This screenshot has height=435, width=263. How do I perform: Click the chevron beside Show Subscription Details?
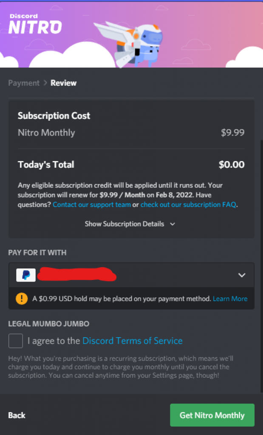pyautogui.click(x=172, y=224)
